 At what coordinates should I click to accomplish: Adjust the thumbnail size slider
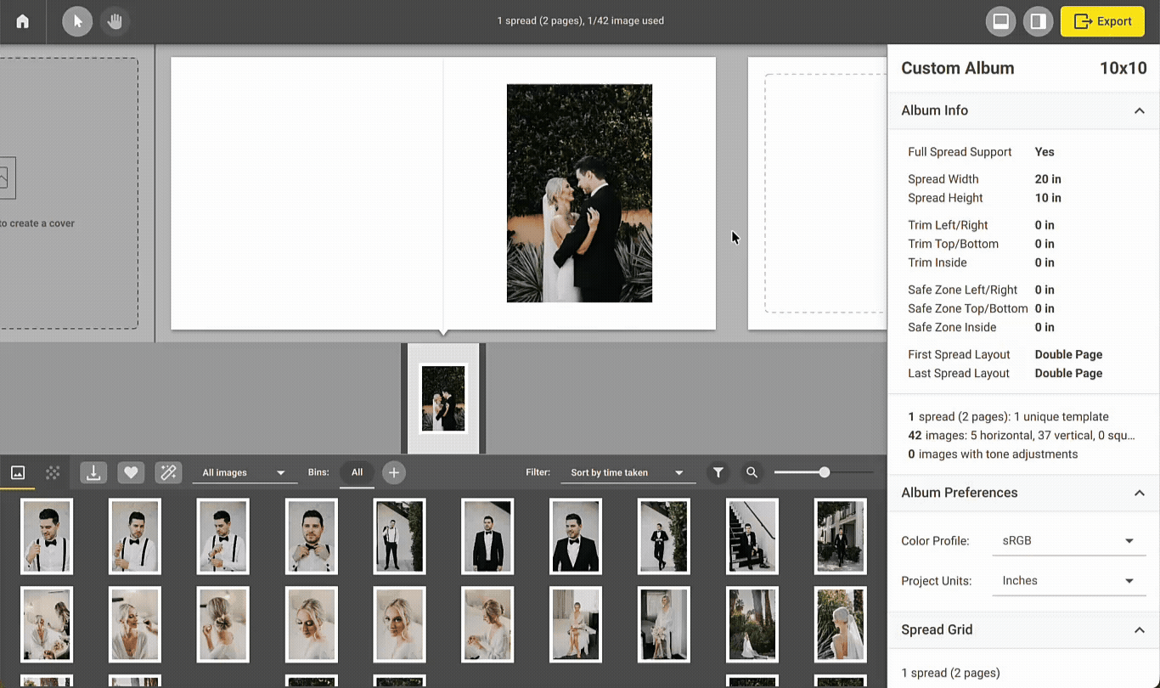(x=824, y=472)
